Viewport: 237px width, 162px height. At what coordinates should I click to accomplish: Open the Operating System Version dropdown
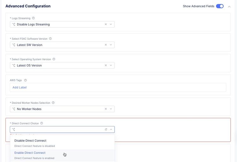click(111, 65)
